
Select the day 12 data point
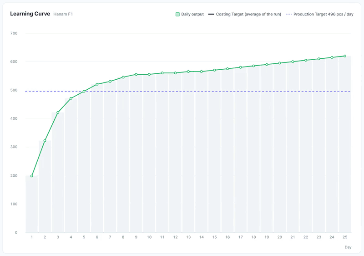175,73
